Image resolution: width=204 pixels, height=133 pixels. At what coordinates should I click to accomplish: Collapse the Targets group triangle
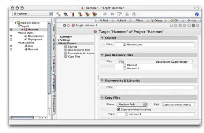[19, 26]
